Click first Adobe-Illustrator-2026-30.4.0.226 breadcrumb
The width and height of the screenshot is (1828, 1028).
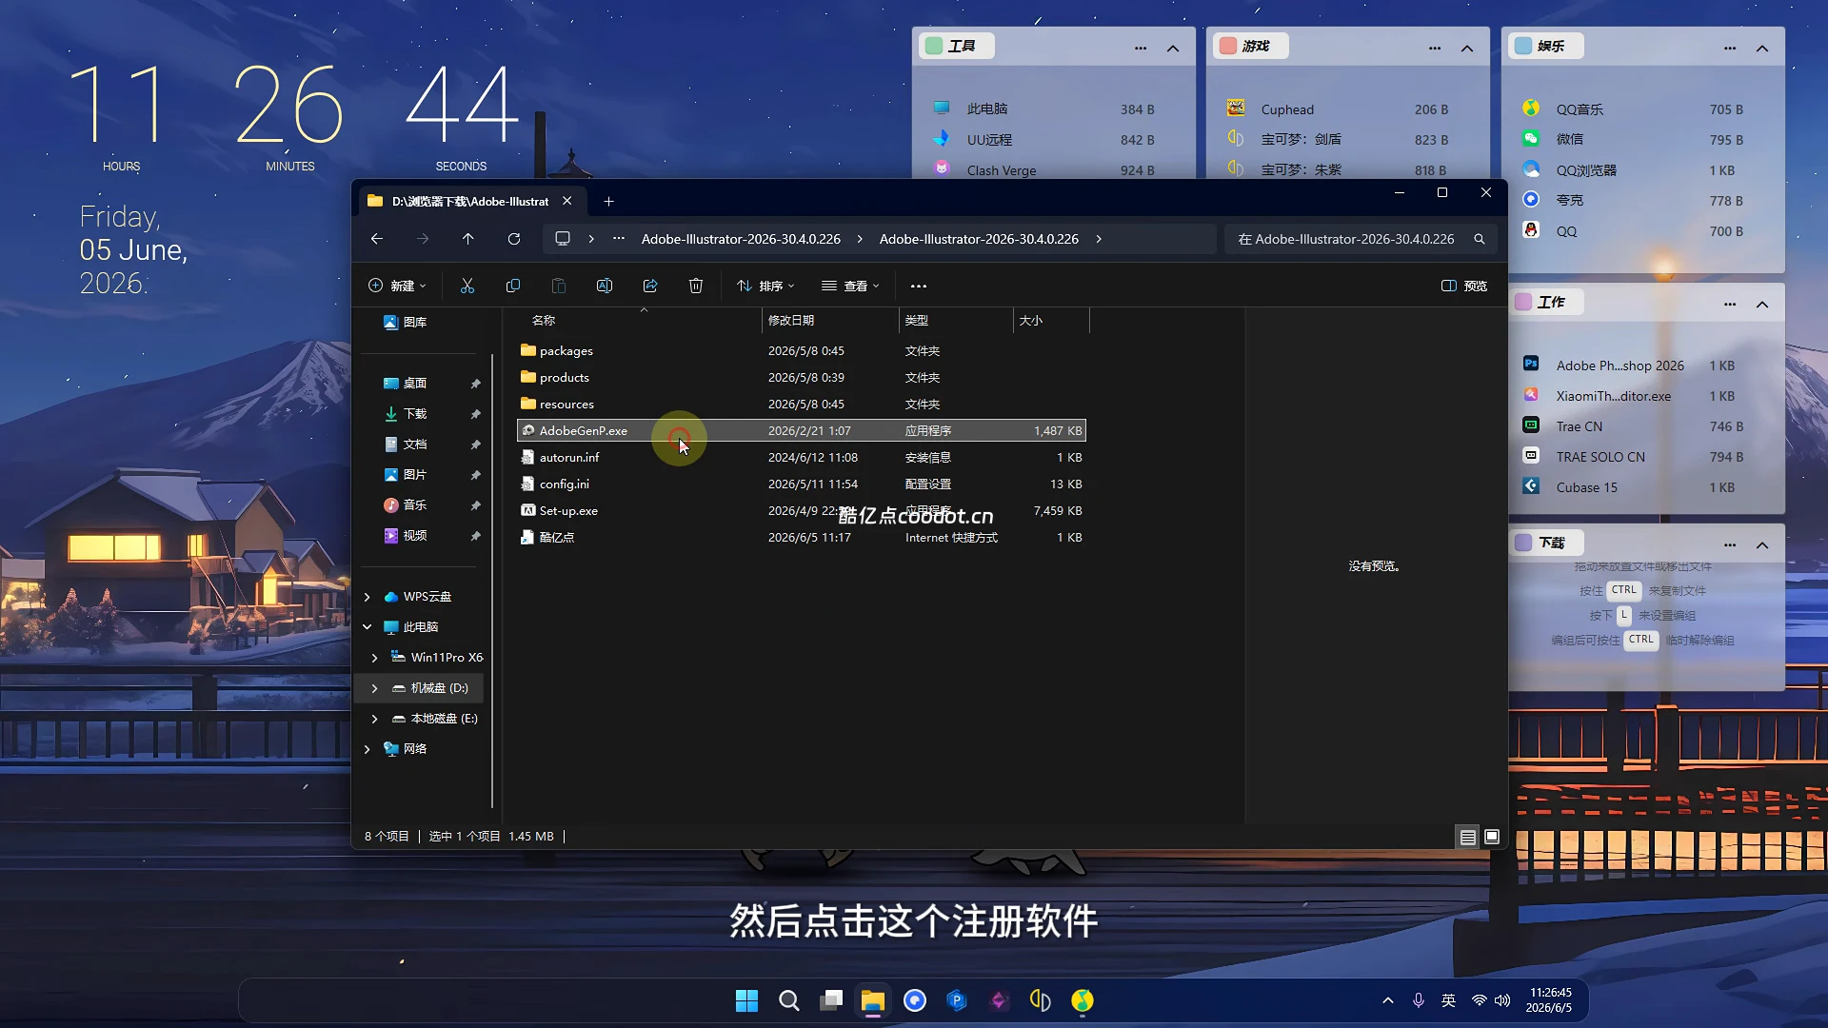pos(741,239)
